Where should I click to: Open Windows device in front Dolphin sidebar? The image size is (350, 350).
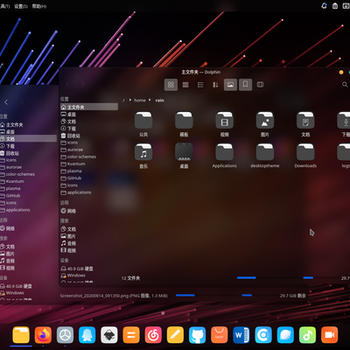click(x=89, y=276)
